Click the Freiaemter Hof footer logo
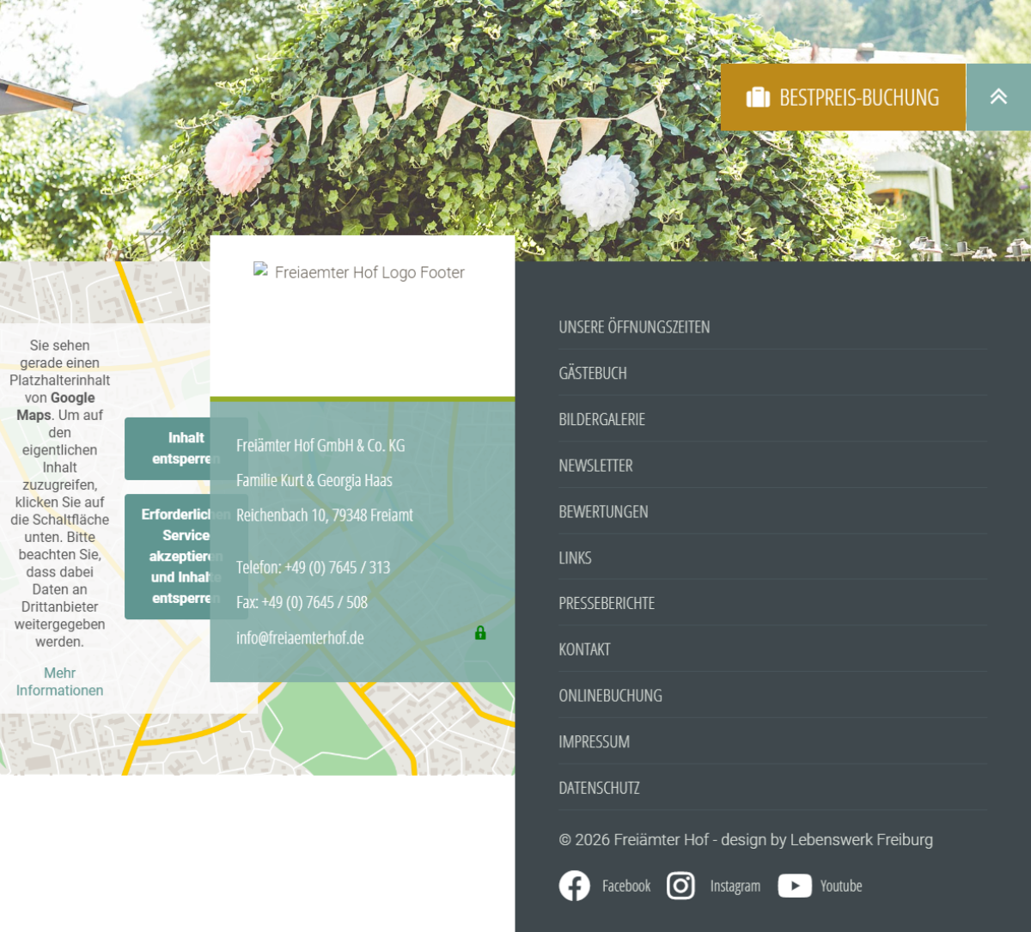Screen dimensions: 1031x932 361,273
